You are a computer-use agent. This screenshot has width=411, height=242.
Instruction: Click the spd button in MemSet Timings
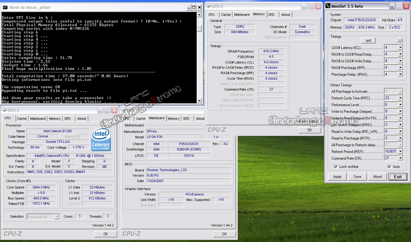pyautogui.click(x=368, y=40)
